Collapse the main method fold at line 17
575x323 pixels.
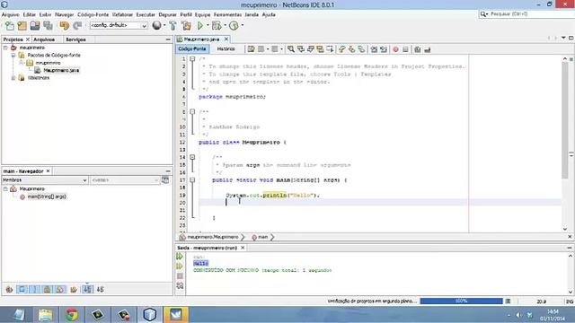pos(192,179)
